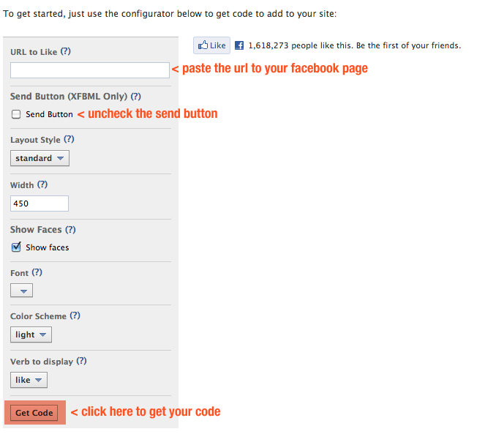
Task: Open help tooltip for Send Button
Action: pos(135,96)
